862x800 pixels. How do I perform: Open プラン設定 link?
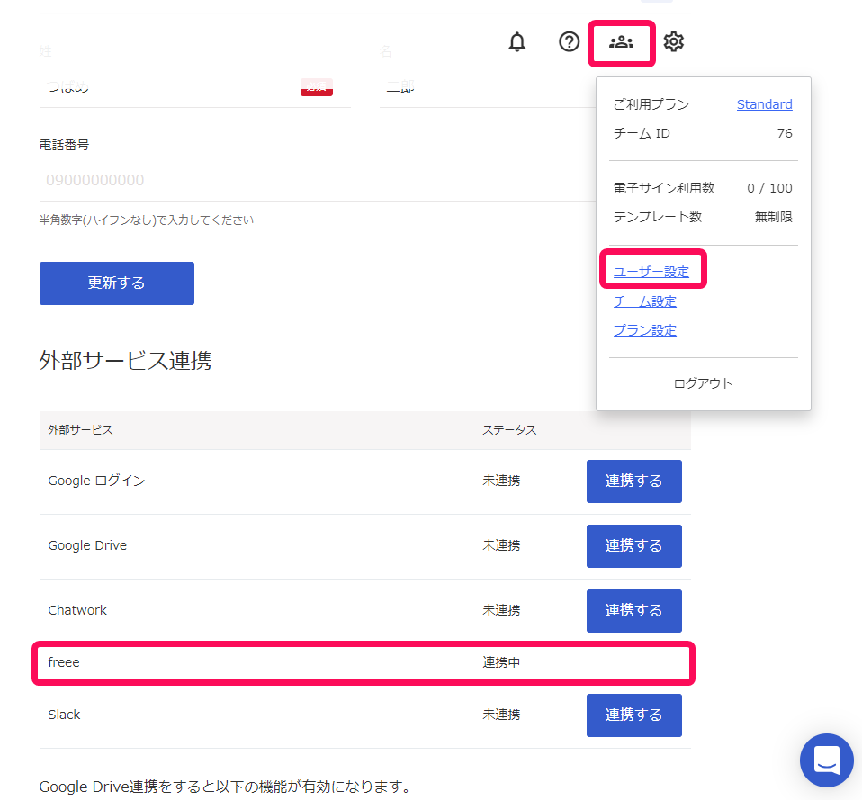coord(645,330)
